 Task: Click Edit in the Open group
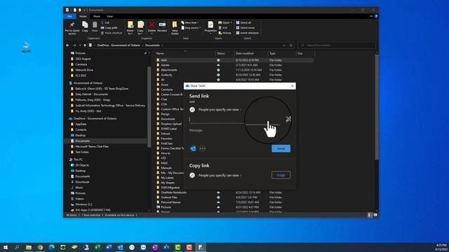point(223,28)
